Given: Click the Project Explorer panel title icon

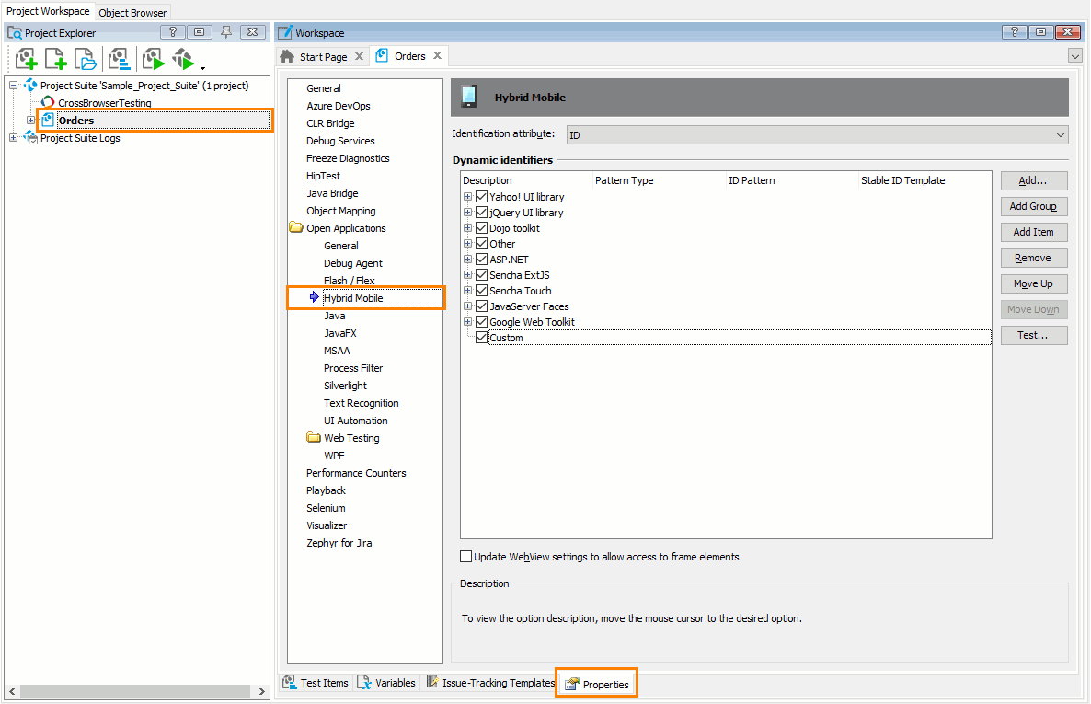Looking at the screenshot, I should [15, 33].
